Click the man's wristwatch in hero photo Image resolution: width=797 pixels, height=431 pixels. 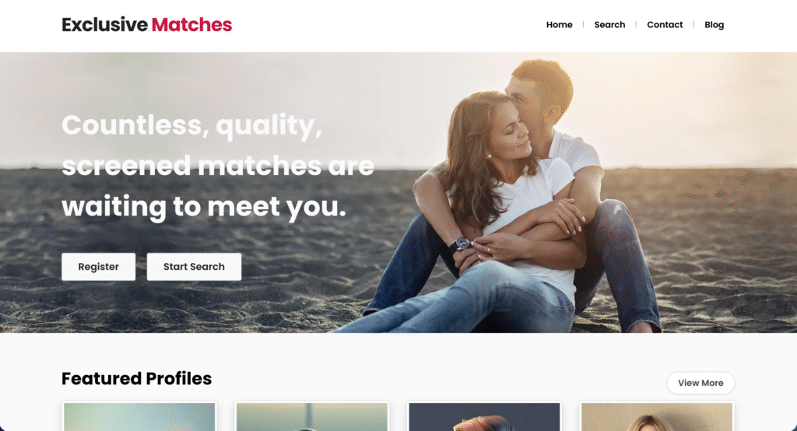click(461, 244)
